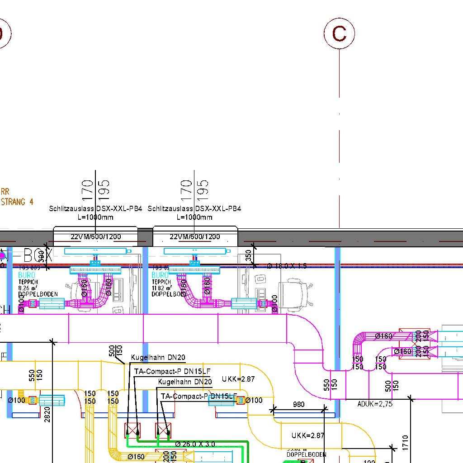Click the lower UKK=2.87 label
Viewport: 463px width, 463px height.
coord(308,435)
